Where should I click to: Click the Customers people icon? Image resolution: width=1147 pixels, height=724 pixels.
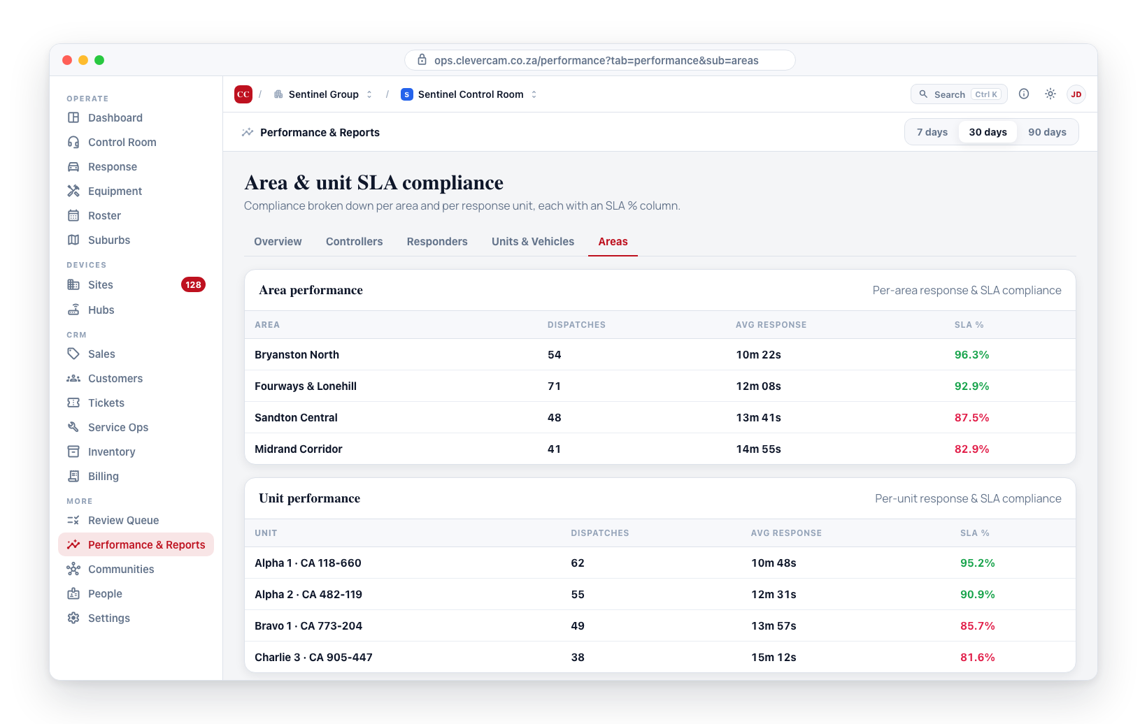point(73,378)
